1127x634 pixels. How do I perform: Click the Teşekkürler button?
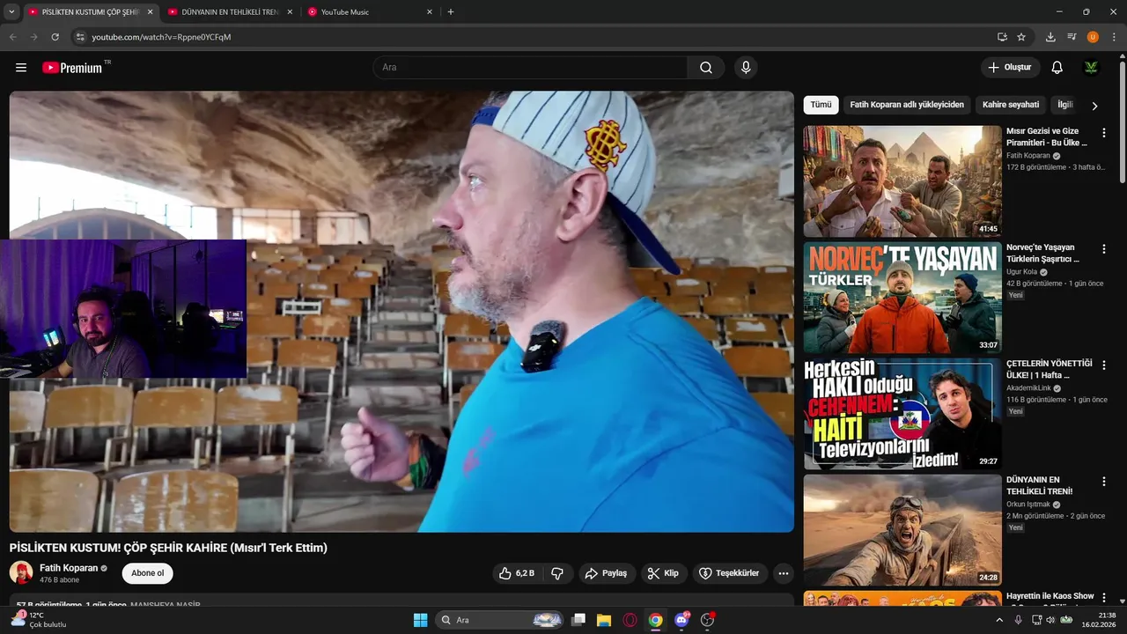[x=730, y=573]
